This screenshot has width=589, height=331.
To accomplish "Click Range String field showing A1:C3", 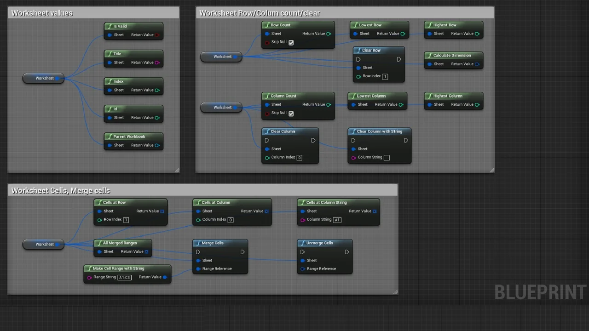I will [124, 278].
